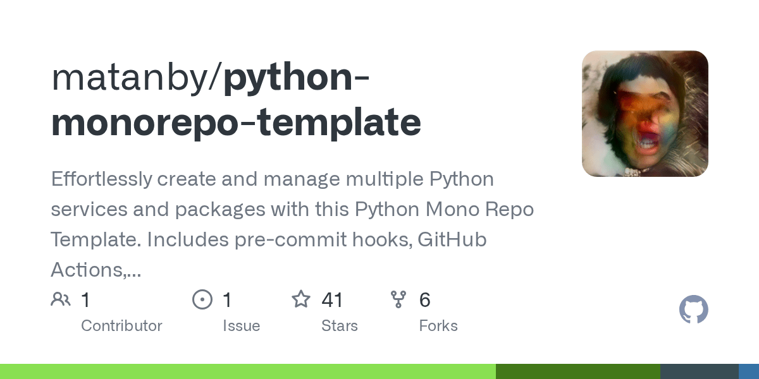Click the Contributor label

pos(121,326)
